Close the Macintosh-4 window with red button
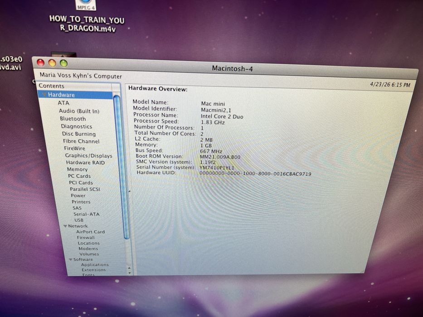Viewport: 423px width, 317px height. pos(40,62)
